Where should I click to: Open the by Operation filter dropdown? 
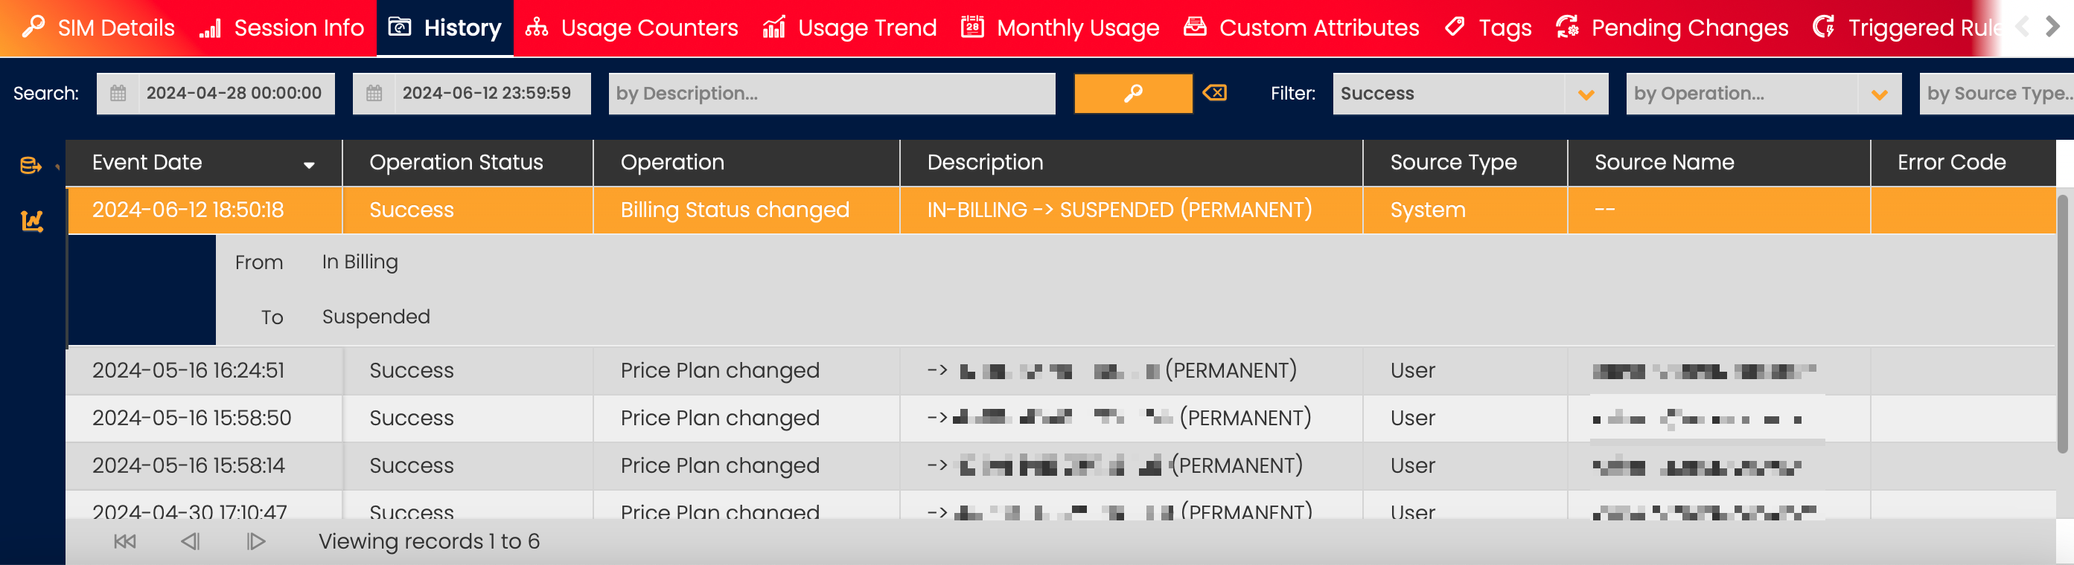click(1878, 94)
